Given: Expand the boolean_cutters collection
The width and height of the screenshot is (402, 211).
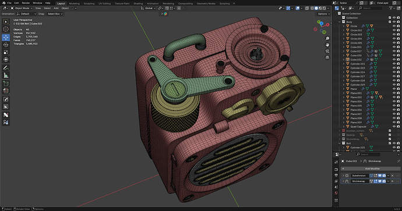Looking at the screenshot, I should tap(340, 131).
